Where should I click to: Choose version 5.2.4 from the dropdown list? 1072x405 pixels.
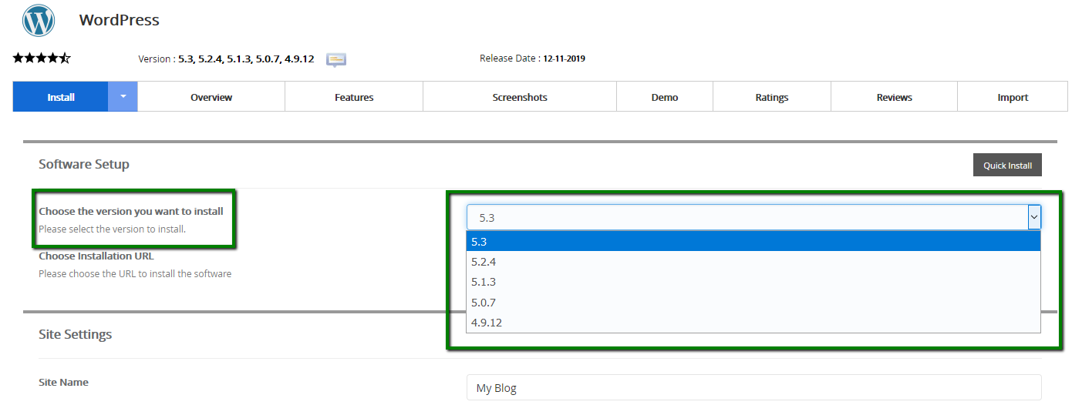(x=753, y=262)
